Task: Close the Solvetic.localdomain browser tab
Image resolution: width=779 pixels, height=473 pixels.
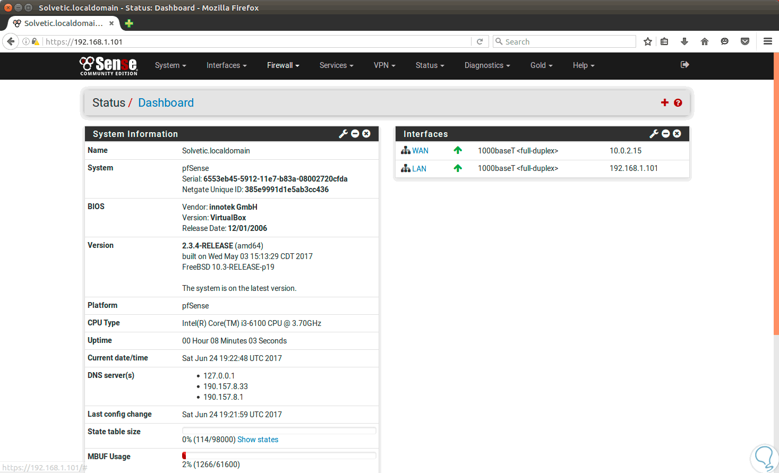Action: click(112, 23)
